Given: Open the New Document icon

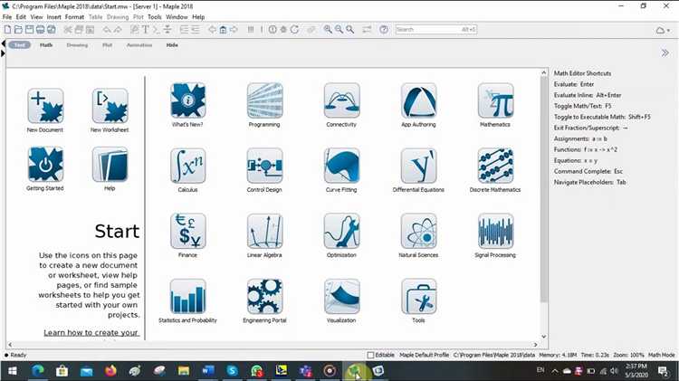Looking at the screenshot, I should coord(45,106).
